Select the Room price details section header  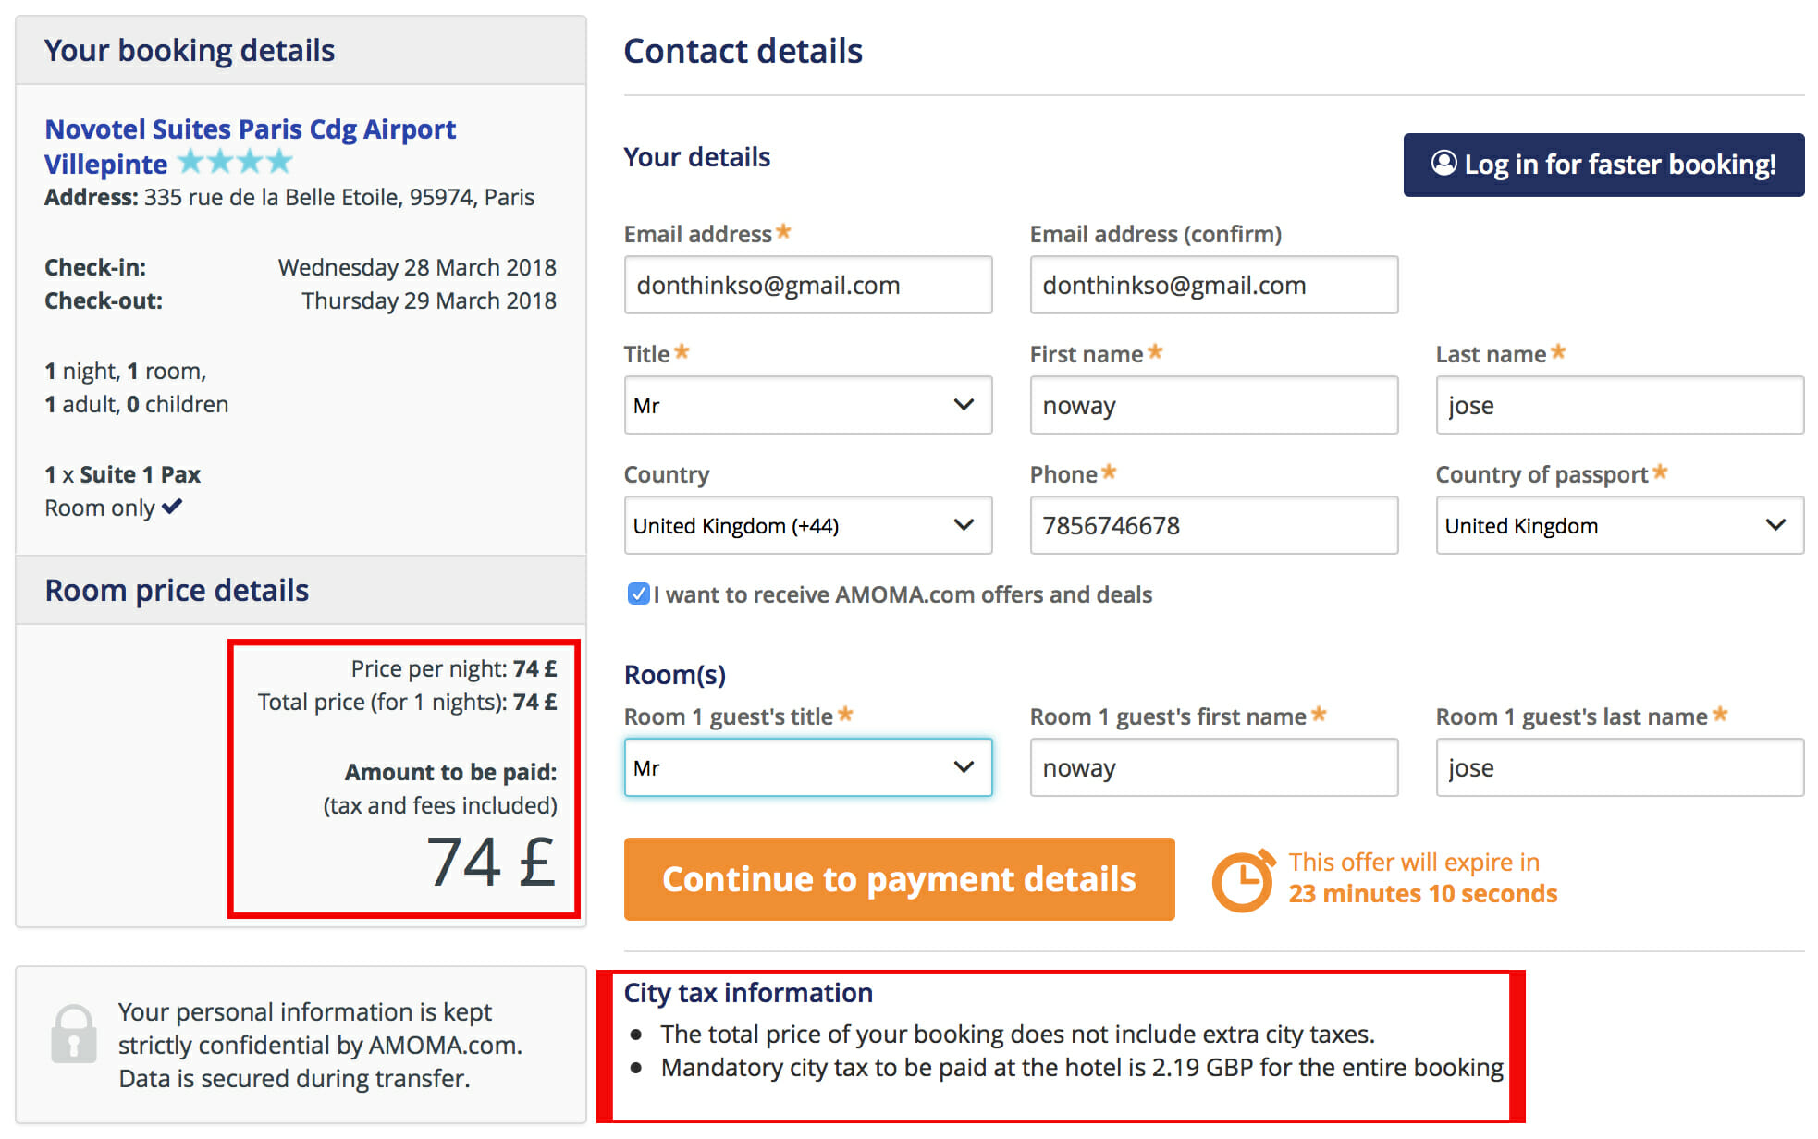pyautogui.click(x=176, y=589)
